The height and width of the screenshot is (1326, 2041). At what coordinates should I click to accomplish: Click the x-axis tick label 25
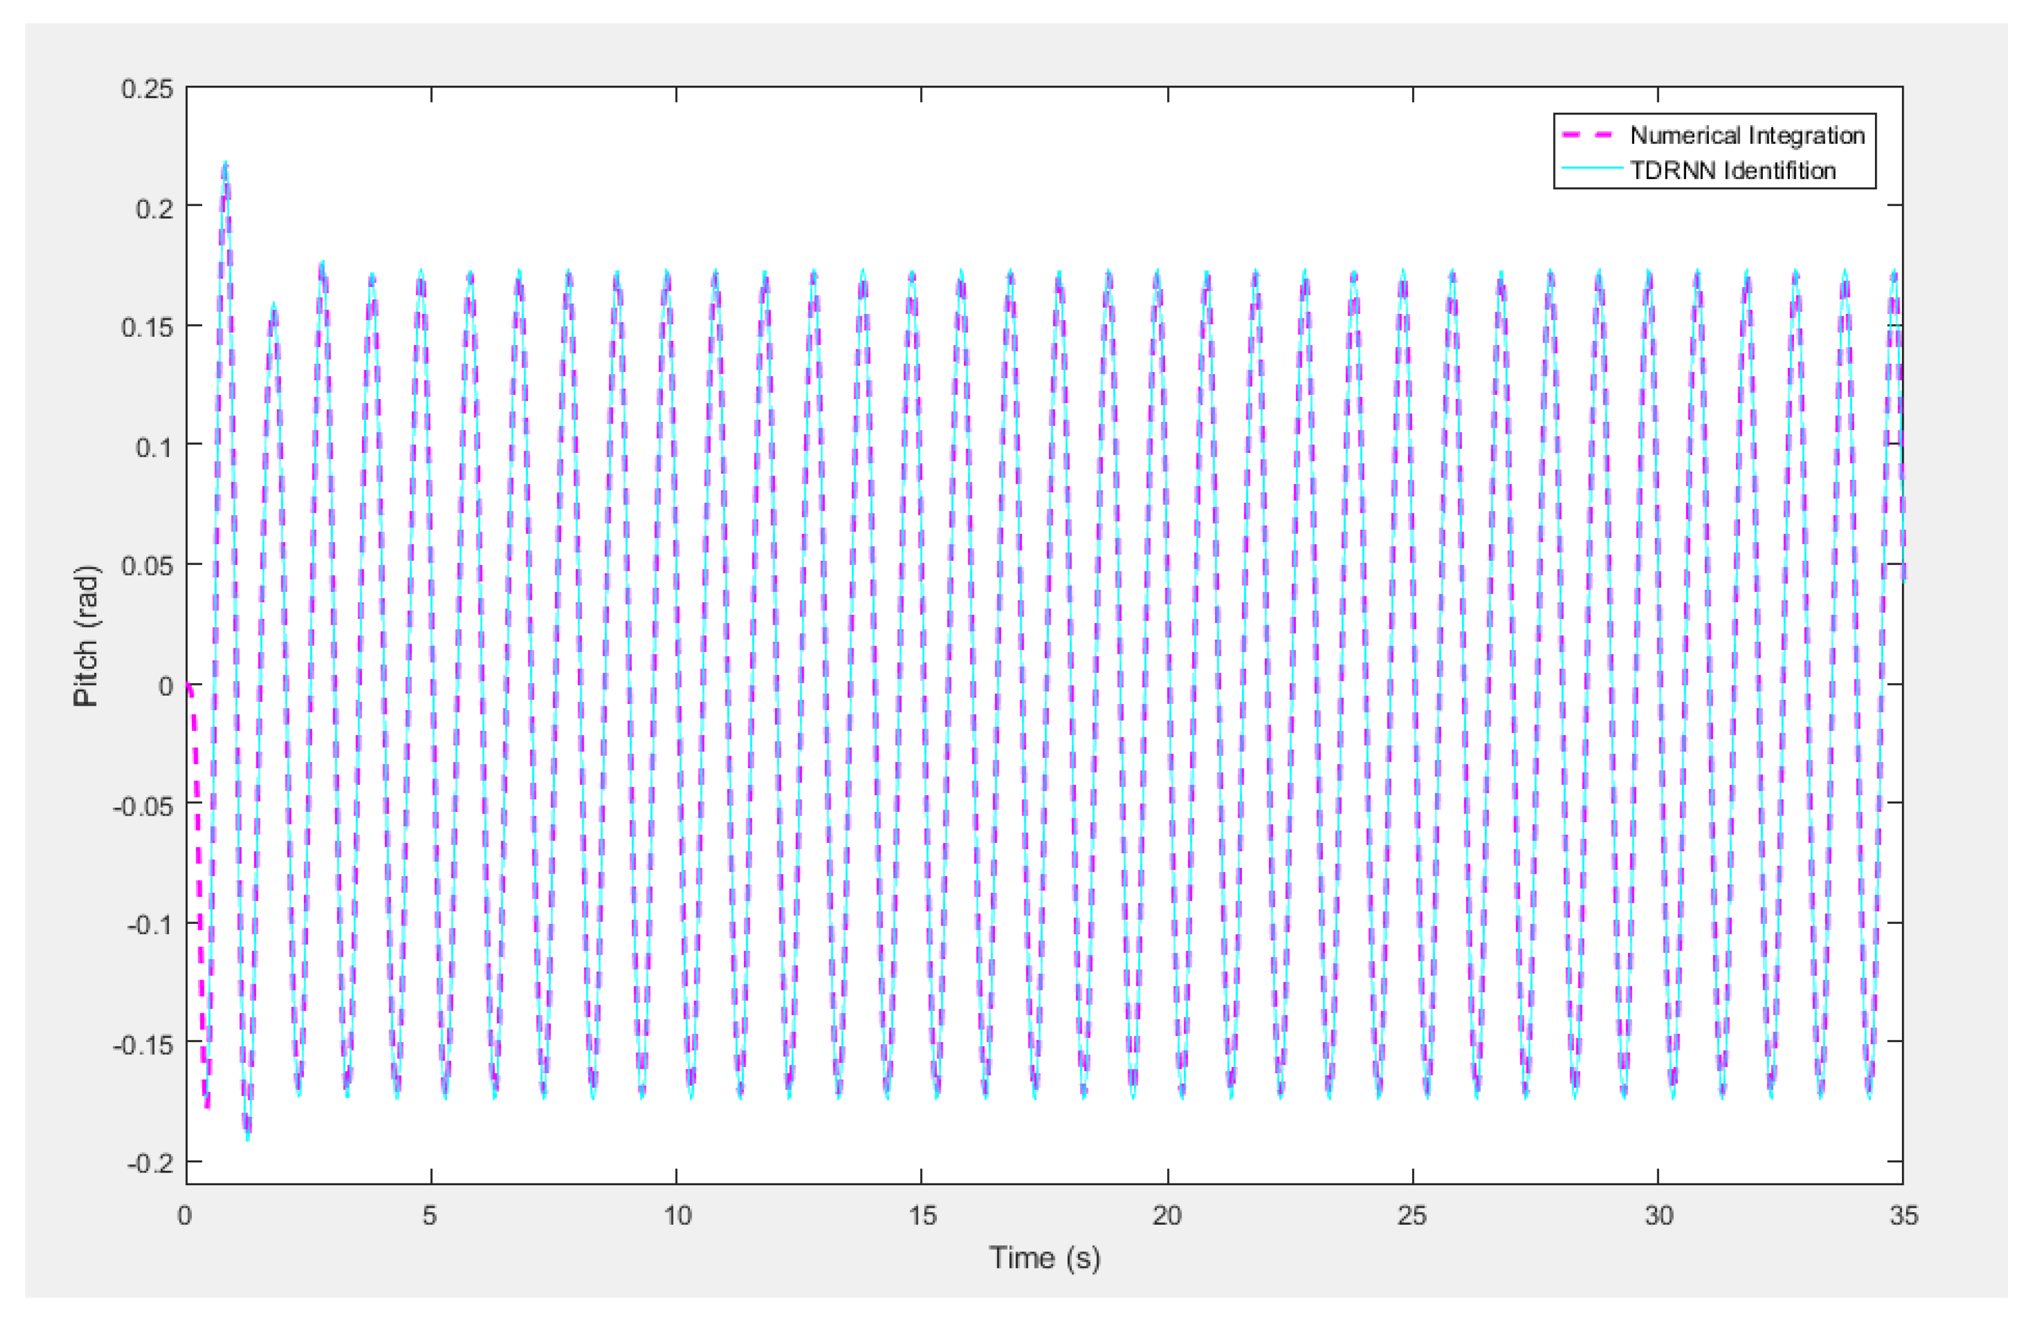pos(1412,1215)
